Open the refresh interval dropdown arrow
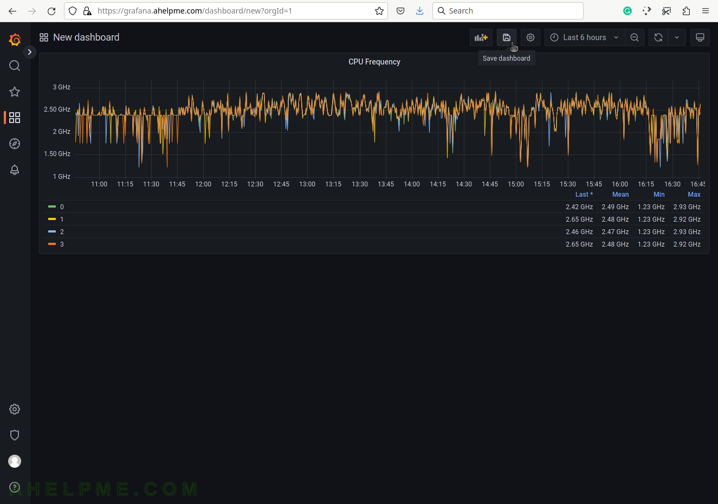The image size is (718, 504). [677, 37]
